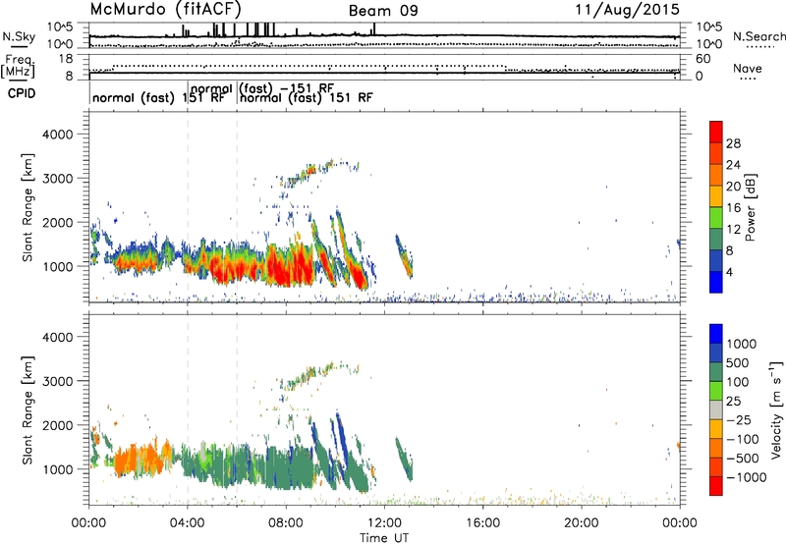
Task: Click the isolated power echo near 13:00
Action: (x=404, y=256)
